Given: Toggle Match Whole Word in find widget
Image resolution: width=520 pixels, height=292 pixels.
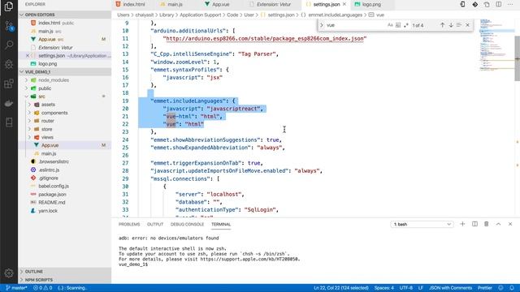Looking at the screenshot, I should (398, 25).
